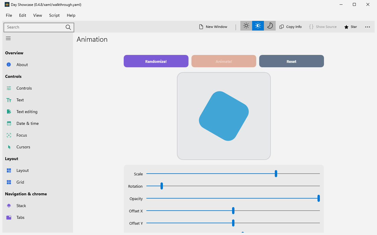Click the Text editing pencil icon
Screen dimensions: 377x235
coord(9,112)
